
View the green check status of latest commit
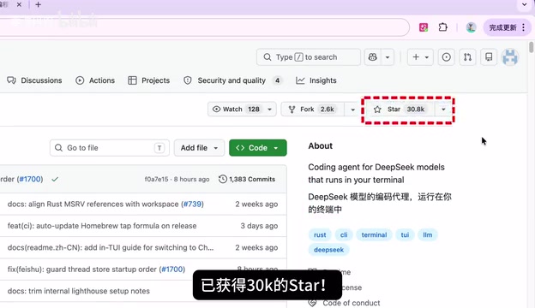[55, 179]
